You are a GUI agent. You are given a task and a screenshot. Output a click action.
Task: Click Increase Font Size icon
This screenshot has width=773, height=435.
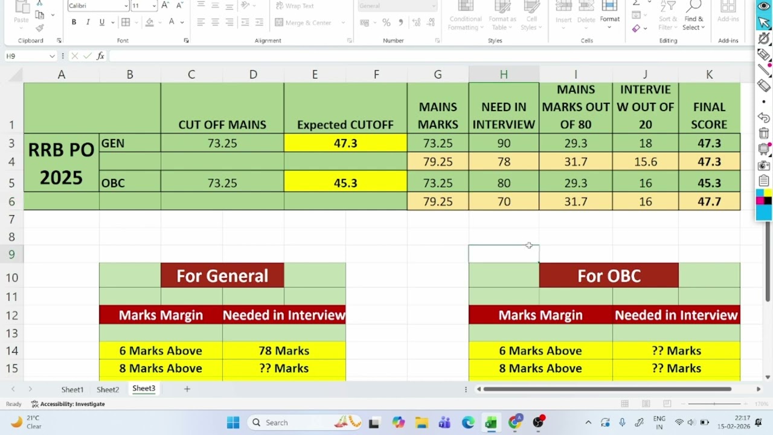165,5
